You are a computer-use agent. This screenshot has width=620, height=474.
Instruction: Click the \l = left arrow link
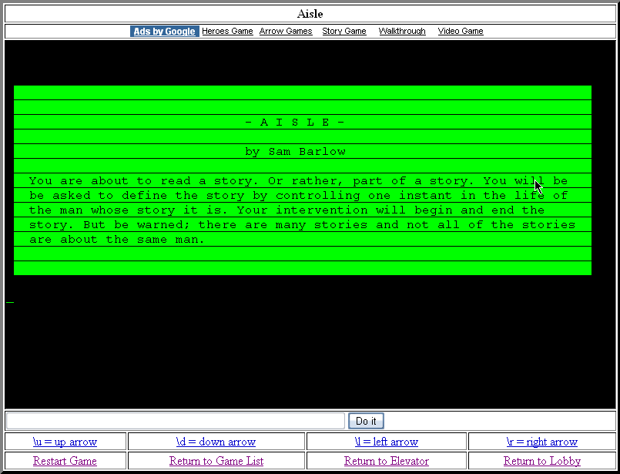pos(387,442)
